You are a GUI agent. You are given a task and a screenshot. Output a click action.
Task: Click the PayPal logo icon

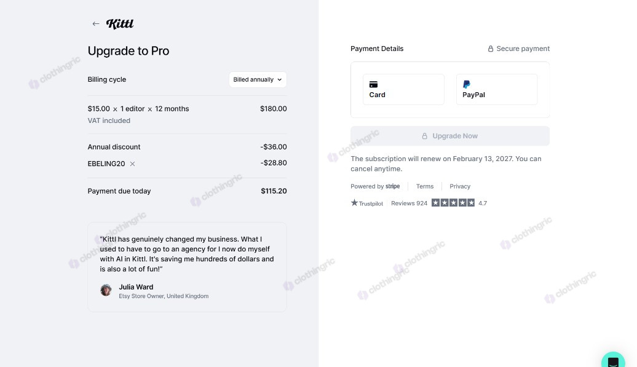click(x=466, y=84)
